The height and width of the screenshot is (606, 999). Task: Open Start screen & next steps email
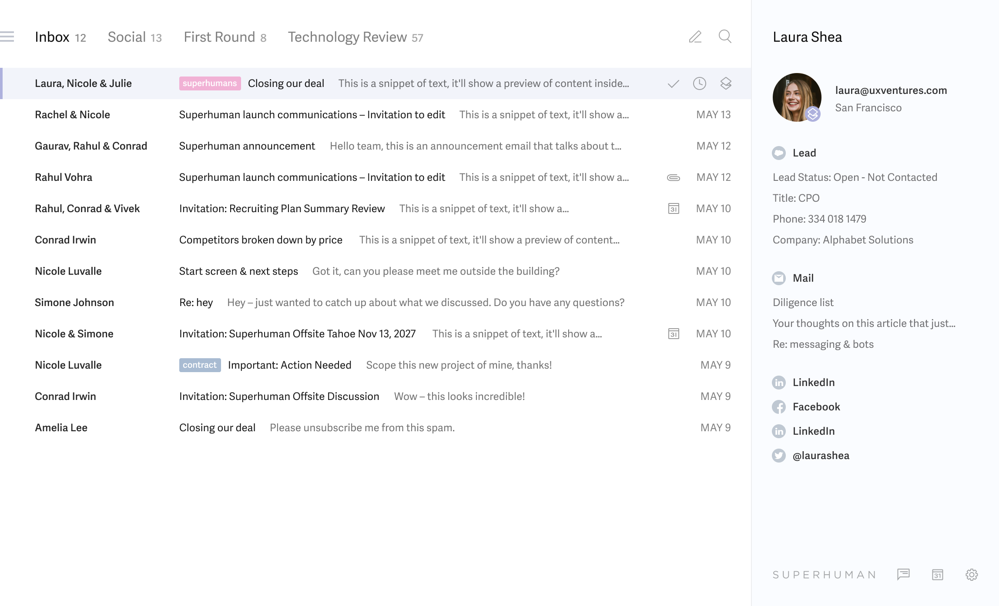pos(375,271)
